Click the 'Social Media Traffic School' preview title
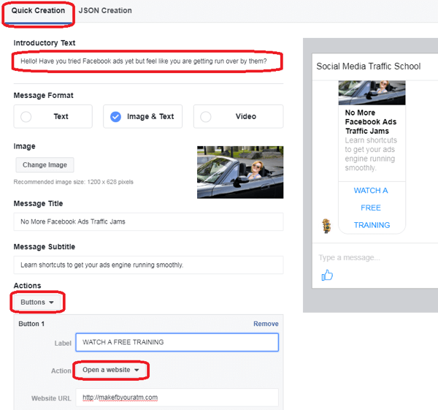 pyautogui.click(x=368, y=67)
